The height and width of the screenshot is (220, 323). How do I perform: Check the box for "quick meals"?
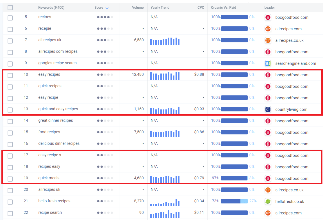(x=10, y=178)
